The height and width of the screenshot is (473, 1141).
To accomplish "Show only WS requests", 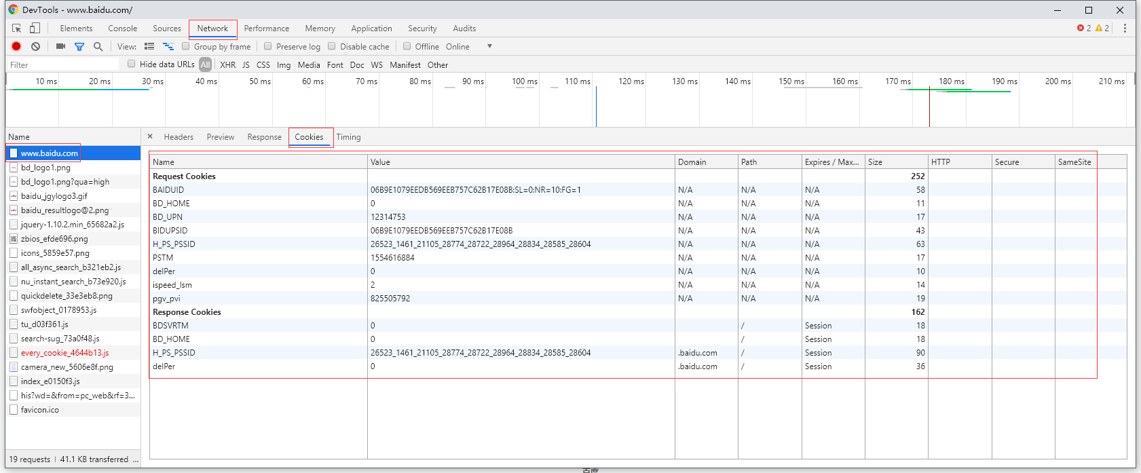I will point(377,65).
